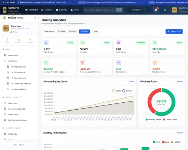
Task: Toggle Losing Trades legend item
Action: [x=170, y=120]
